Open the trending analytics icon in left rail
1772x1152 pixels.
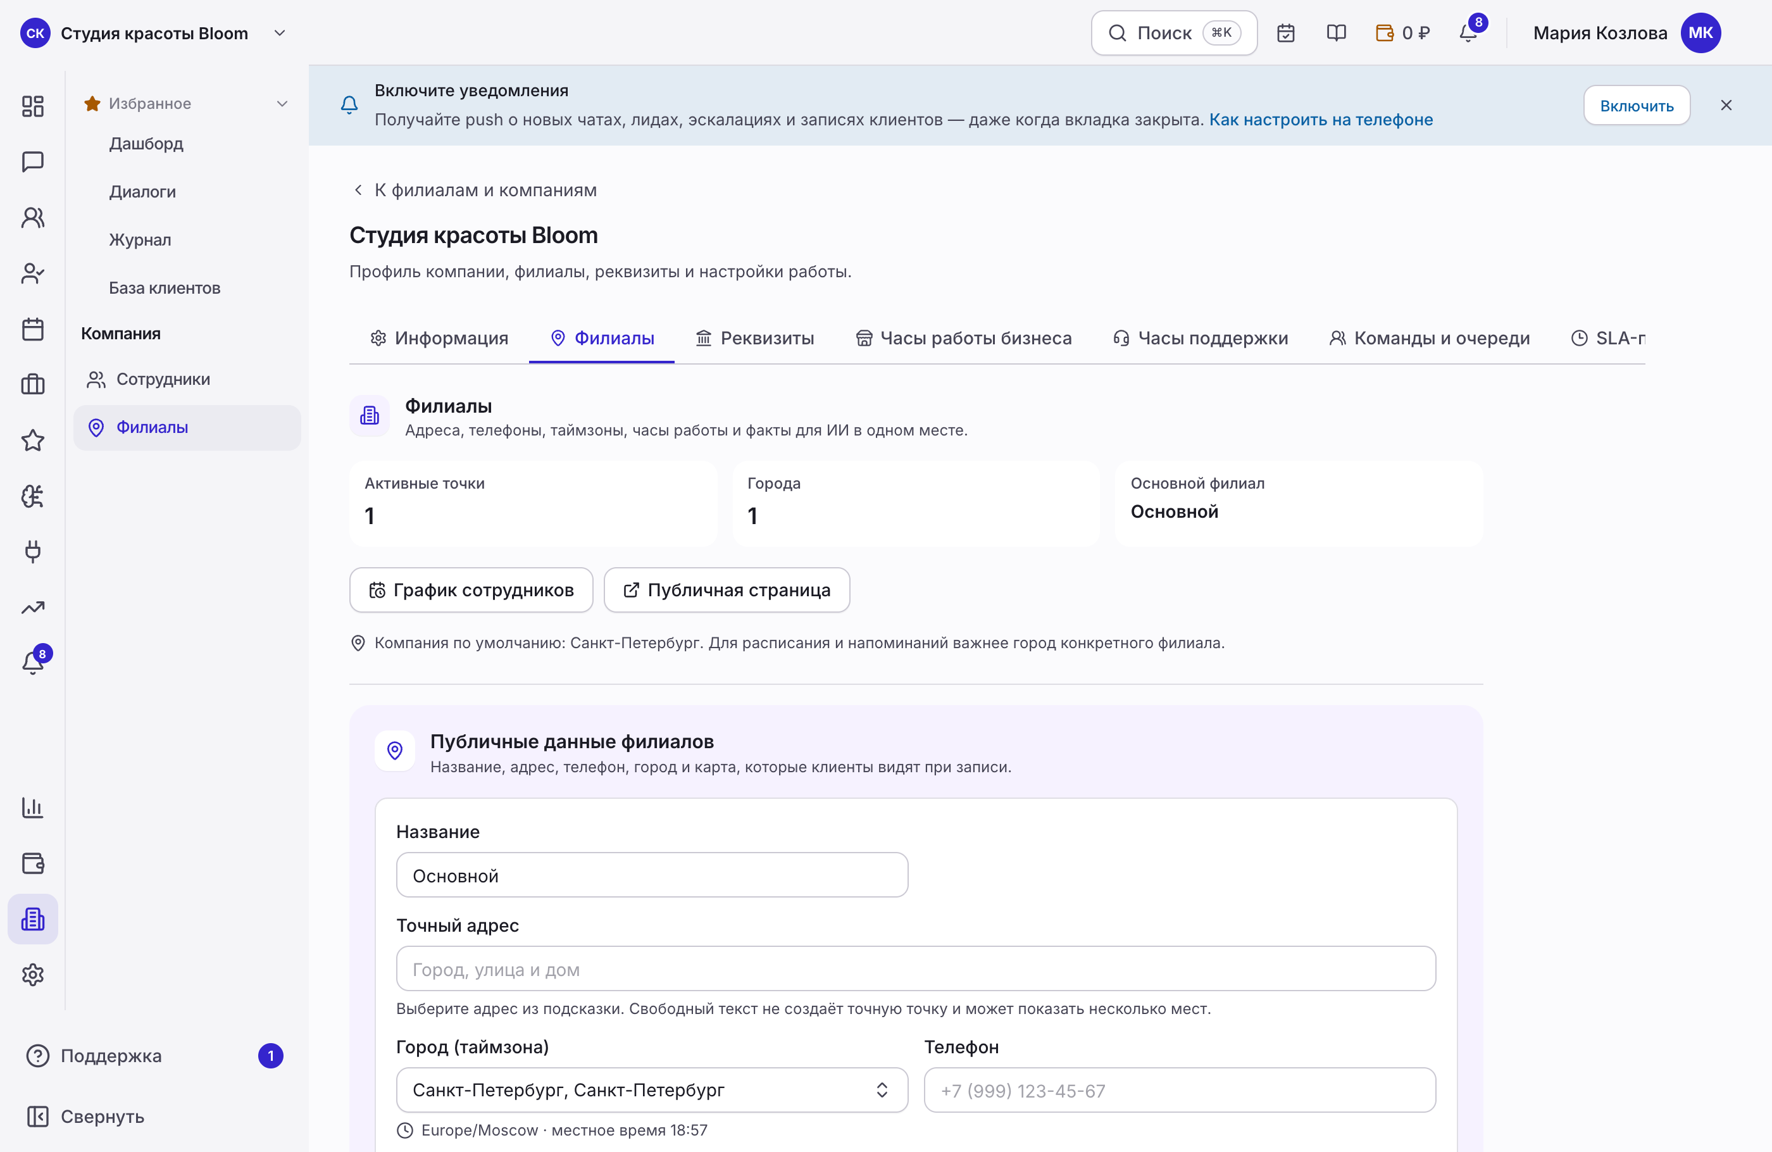[33, 608]
